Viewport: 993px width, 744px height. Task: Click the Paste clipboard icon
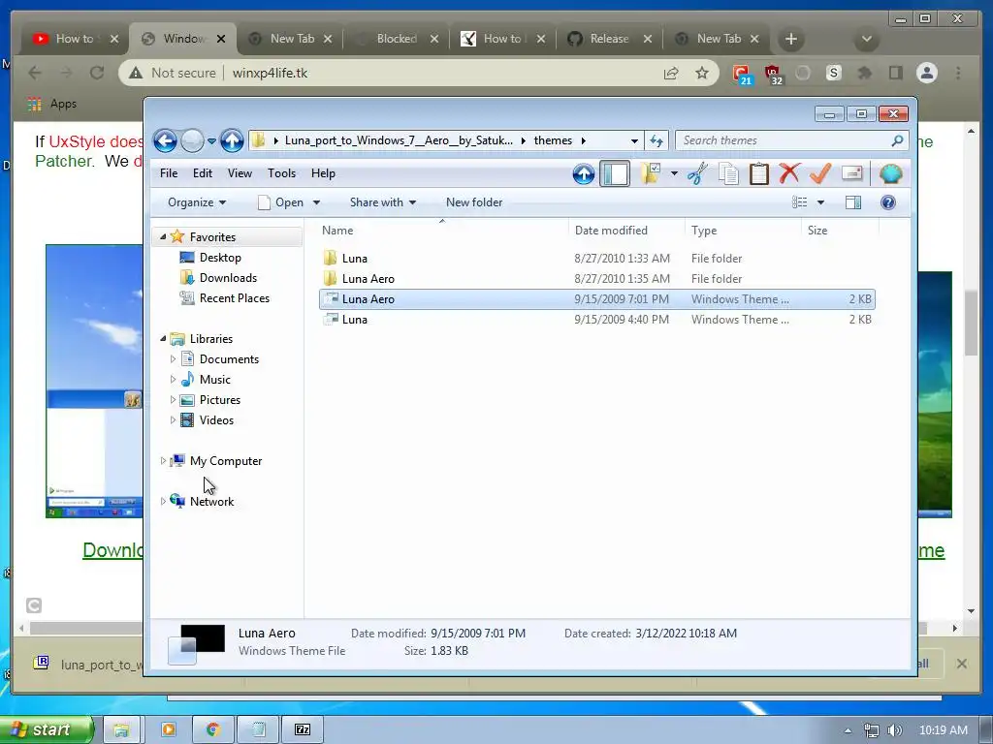click(x=758, y=173)
